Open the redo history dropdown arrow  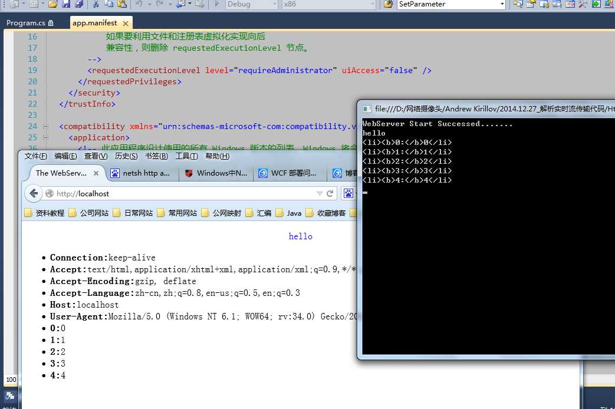pos(170,4)
